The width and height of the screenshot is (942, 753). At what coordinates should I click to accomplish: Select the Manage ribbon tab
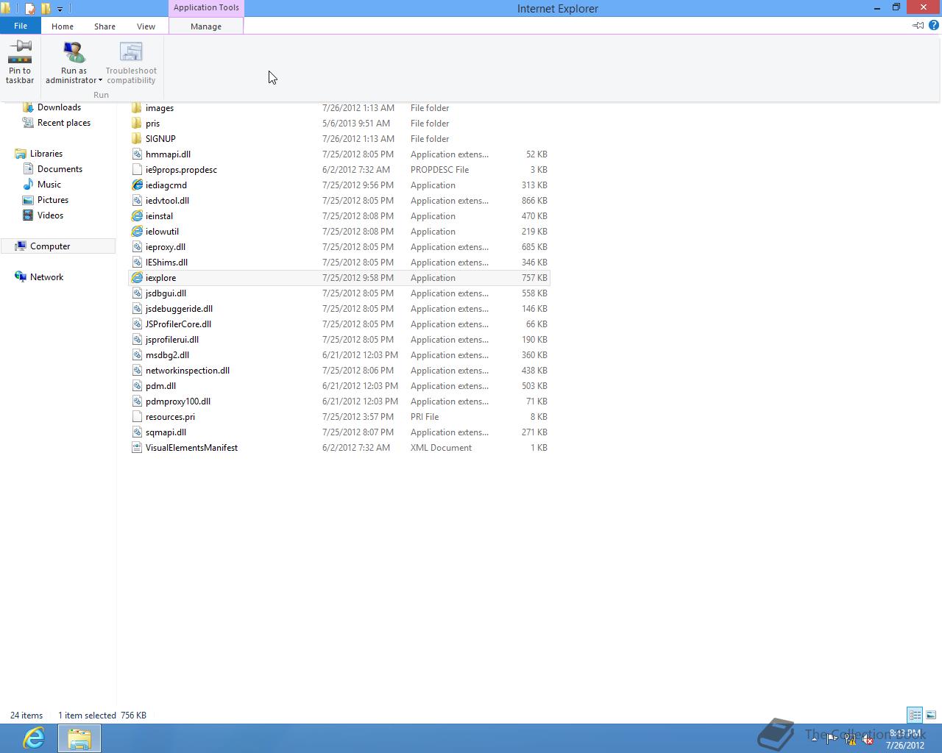coord(206,26)
